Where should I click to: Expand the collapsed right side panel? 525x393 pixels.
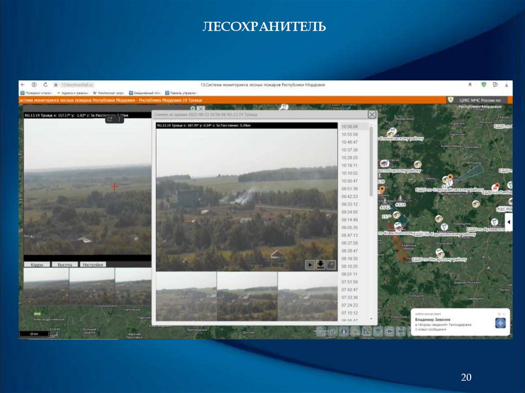click(508, 222)
